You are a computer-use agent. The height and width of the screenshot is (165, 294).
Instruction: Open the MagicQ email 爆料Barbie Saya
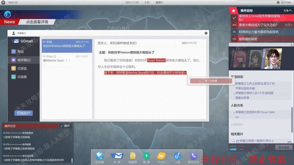(67, 60)
